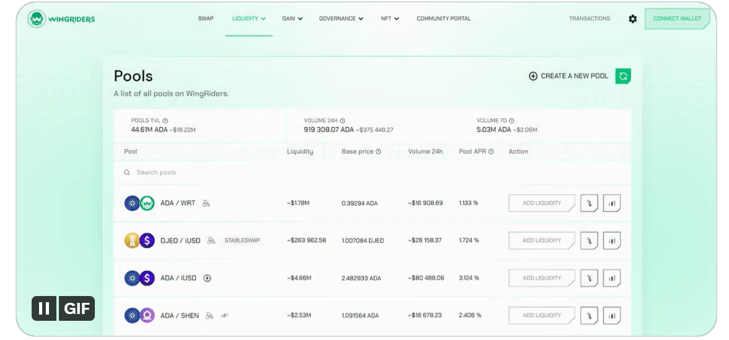Viewport: 729px width, 340px height.
Task: Click the Connect Wallet button
Action: 678,19
